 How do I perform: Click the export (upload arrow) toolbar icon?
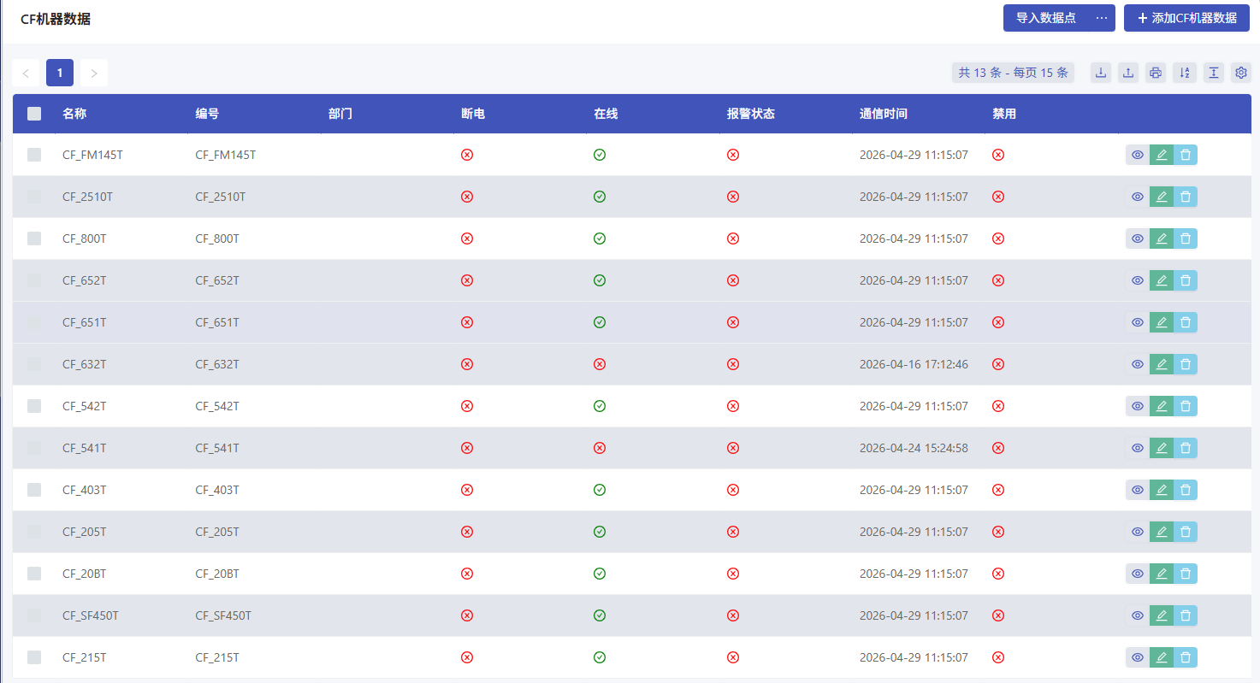click(x=1128, y=73)
